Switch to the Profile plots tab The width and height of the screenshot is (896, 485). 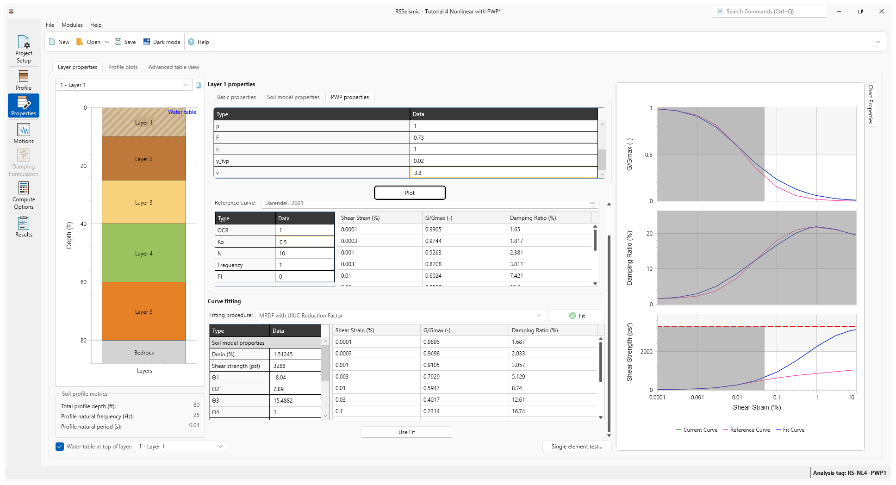[123, 67]
